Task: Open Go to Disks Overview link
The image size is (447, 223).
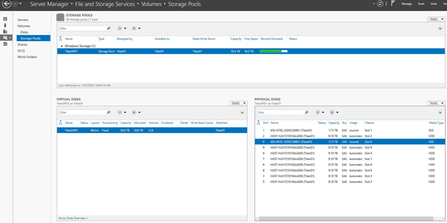Action: point(73,218)
